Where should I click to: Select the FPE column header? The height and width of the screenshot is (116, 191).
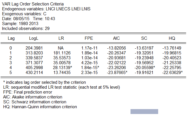89,38
